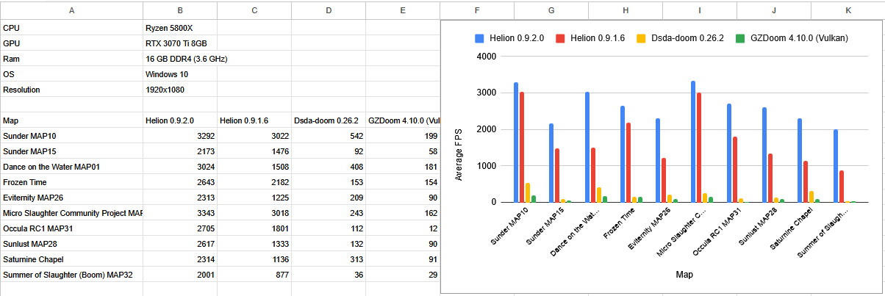Click the 'Average FPS' chart axis title
885x296 pixels.
[x=459, y=156]
